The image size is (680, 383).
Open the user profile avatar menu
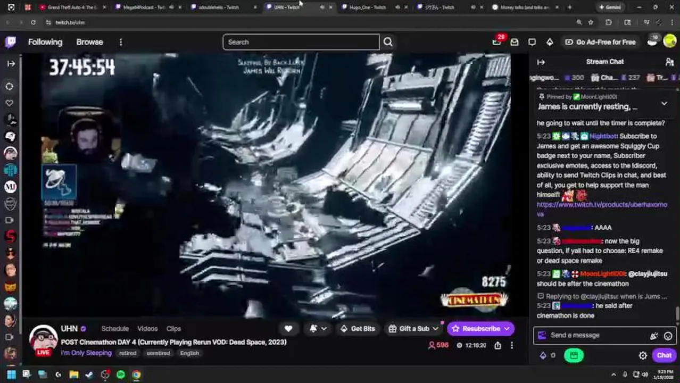tap(669, 42)
